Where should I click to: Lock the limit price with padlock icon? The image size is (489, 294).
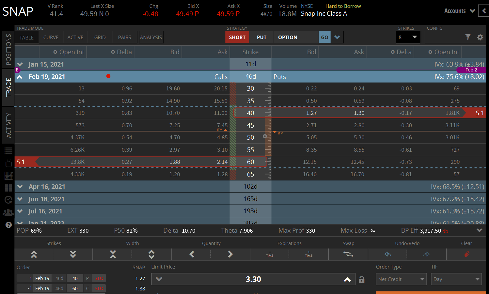click(x=362, y=280)
